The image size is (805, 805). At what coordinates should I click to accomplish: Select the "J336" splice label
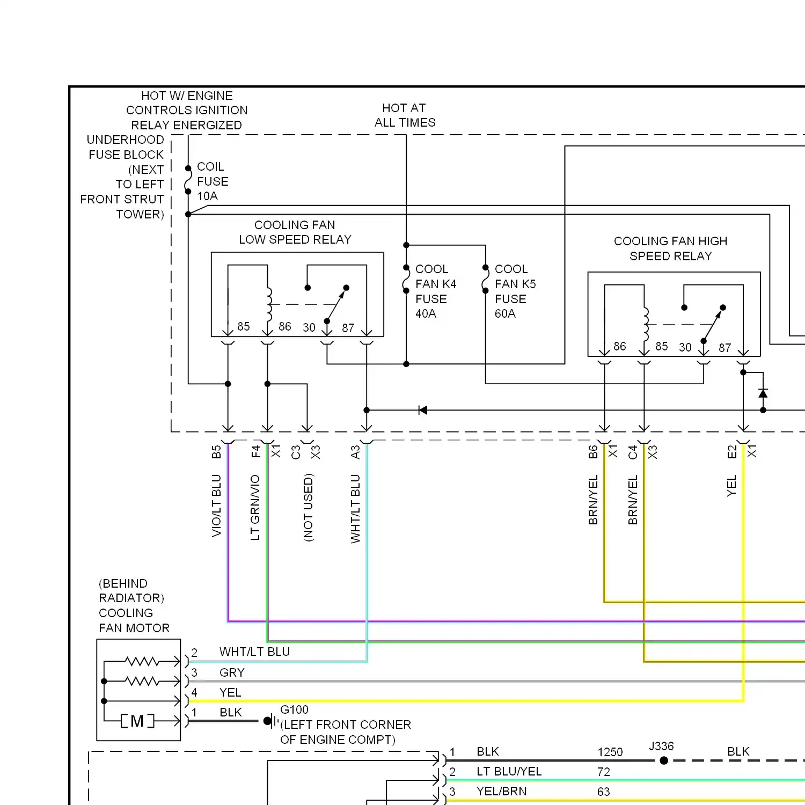coord(661,746)
